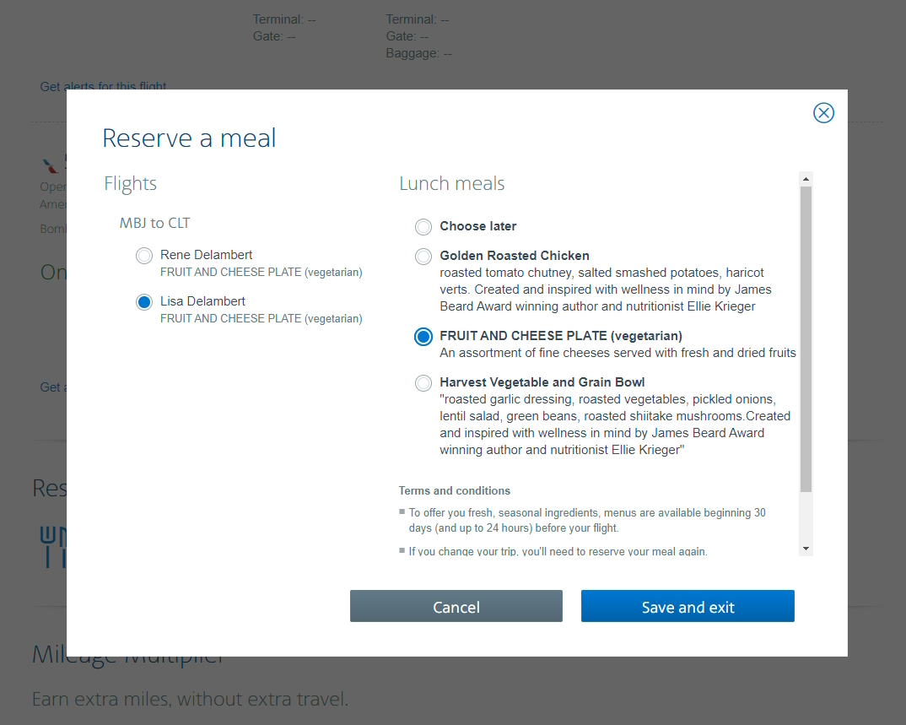Click the fine cheeses assortment description text
This screenshot has height=725, width=906.
pos(617,353)
